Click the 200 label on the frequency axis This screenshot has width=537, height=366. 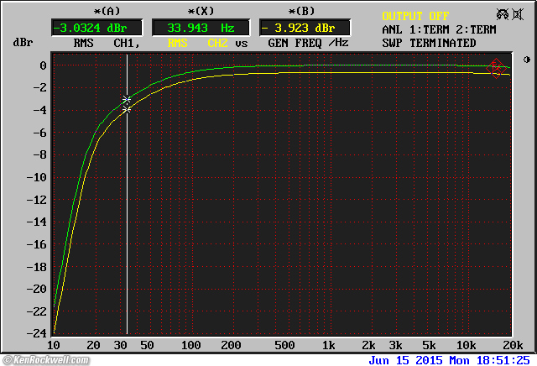(231, 346)
